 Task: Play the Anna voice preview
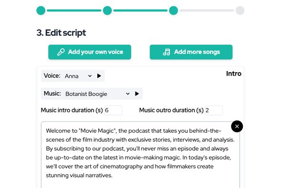coord(99,76)
